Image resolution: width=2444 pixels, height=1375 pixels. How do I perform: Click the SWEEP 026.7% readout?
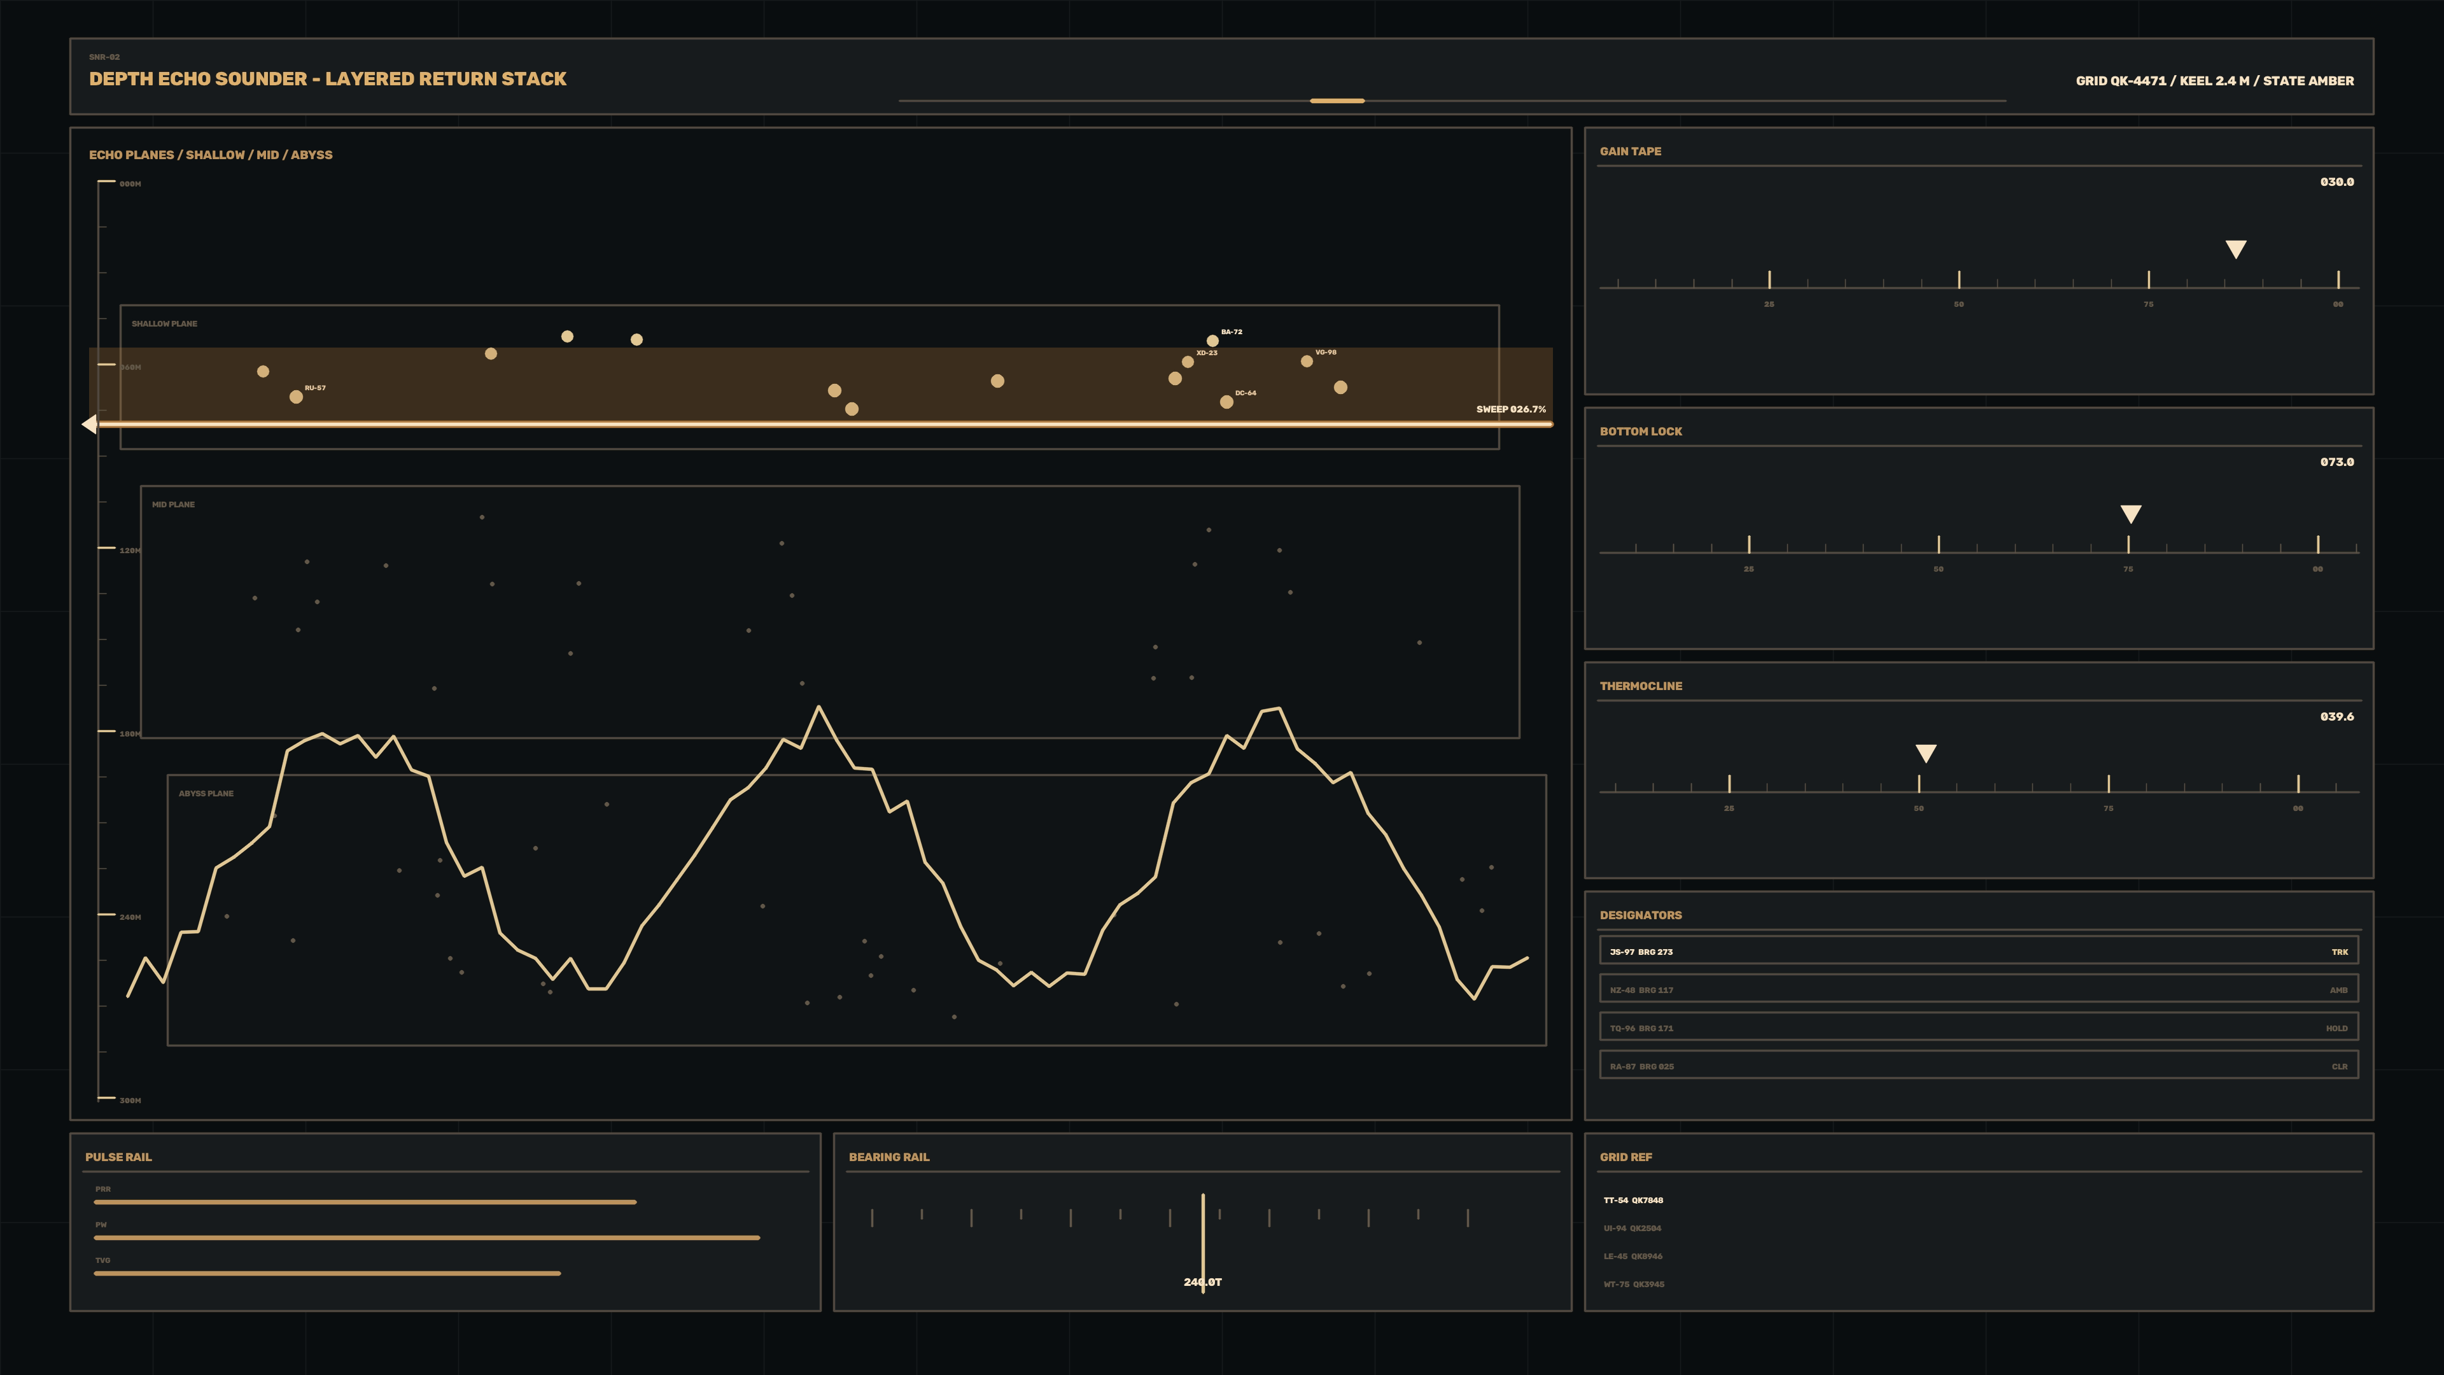point(1510,409)
